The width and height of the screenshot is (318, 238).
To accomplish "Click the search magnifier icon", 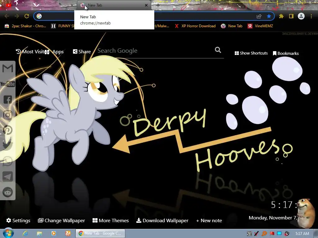I will 218,50.
